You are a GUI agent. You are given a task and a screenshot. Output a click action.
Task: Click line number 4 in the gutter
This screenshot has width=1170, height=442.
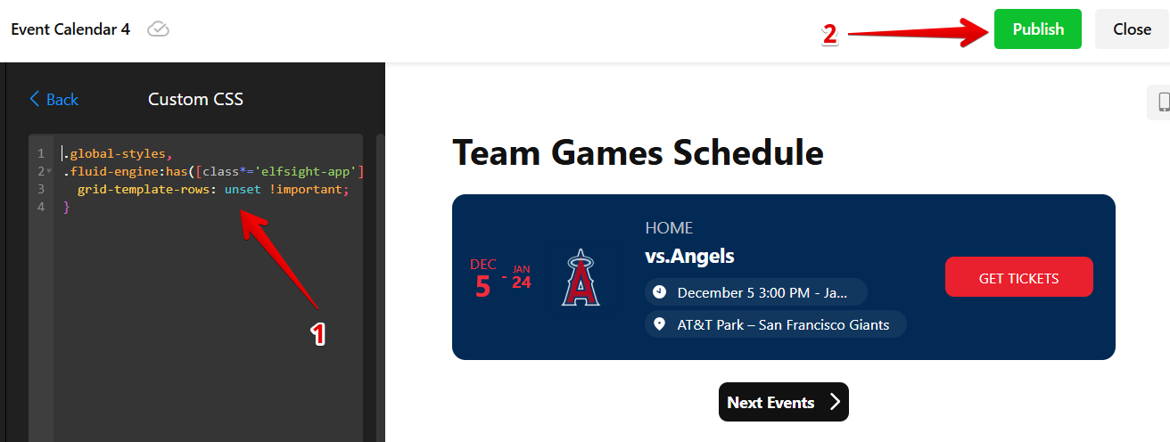tap(41, 207)
